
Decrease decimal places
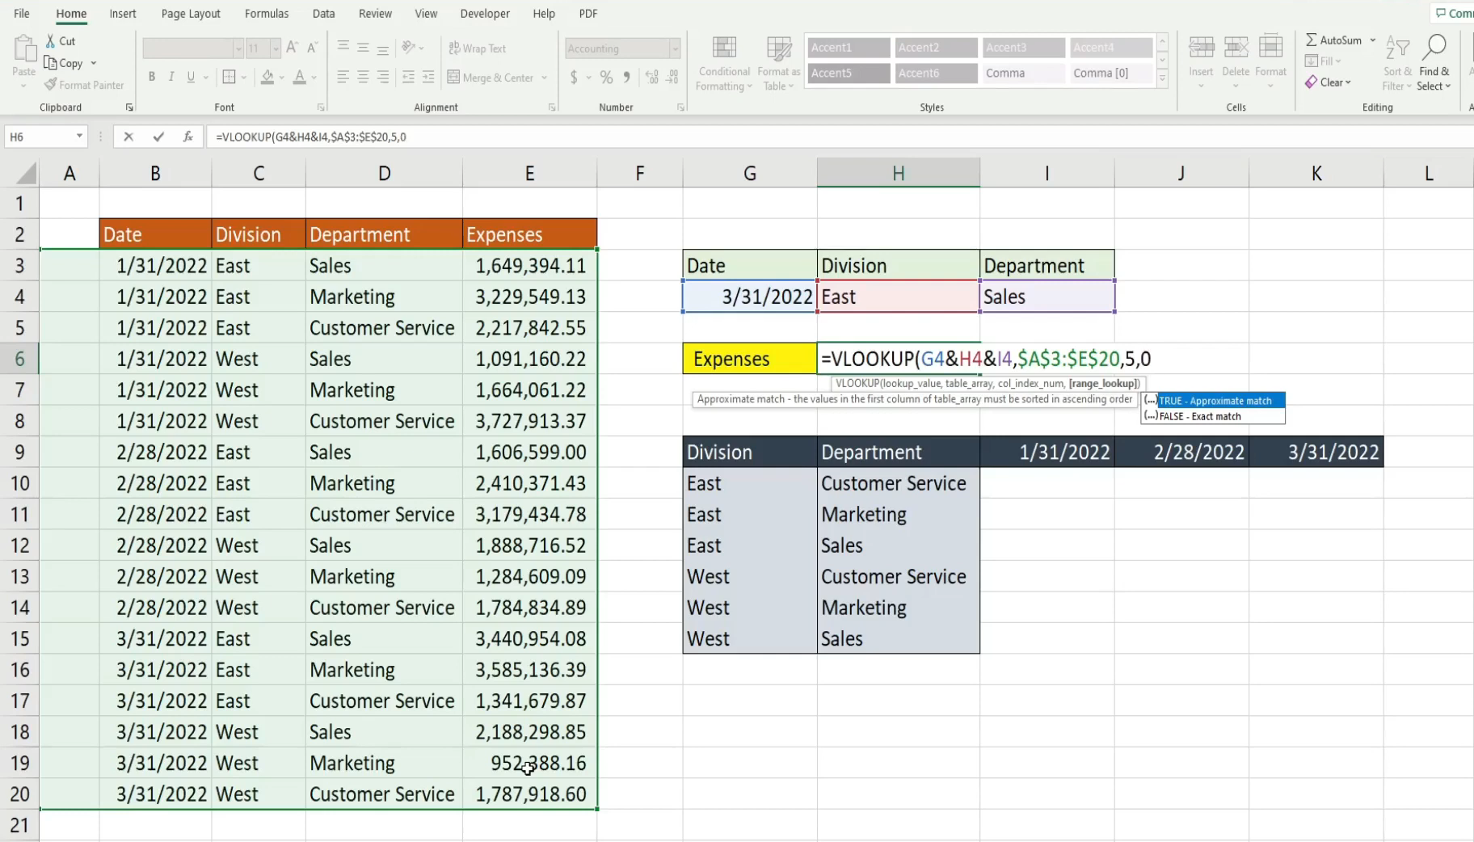(672, 78)
